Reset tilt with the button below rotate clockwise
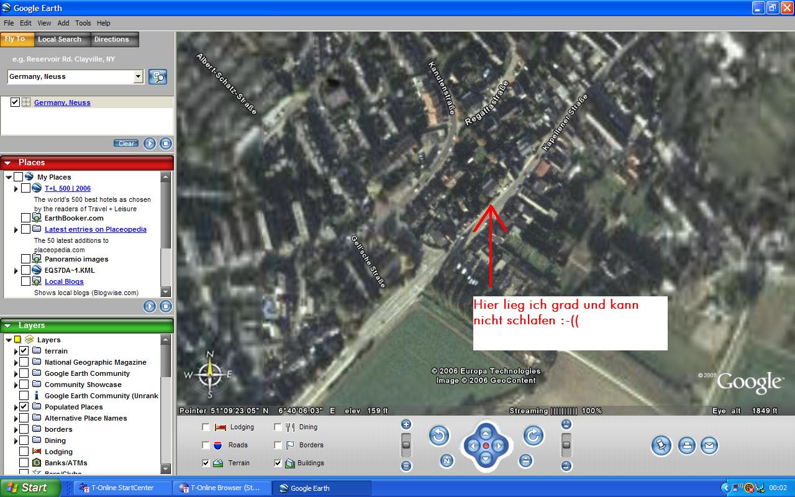The height and width of the screenshot is (497, 795). click(525, 460)
